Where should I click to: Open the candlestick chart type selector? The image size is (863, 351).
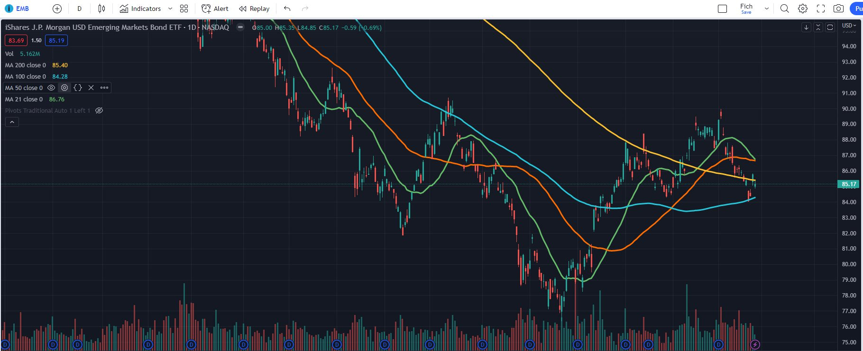pos(101,9)
